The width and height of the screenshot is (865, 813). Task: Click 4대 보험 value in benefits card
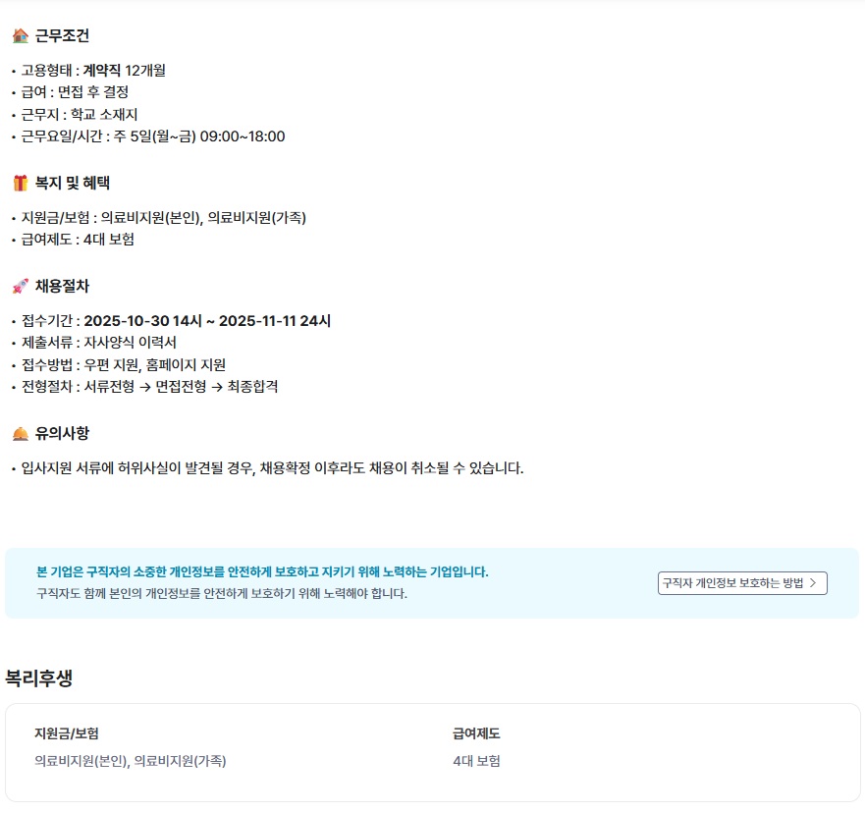coord(476,761)
